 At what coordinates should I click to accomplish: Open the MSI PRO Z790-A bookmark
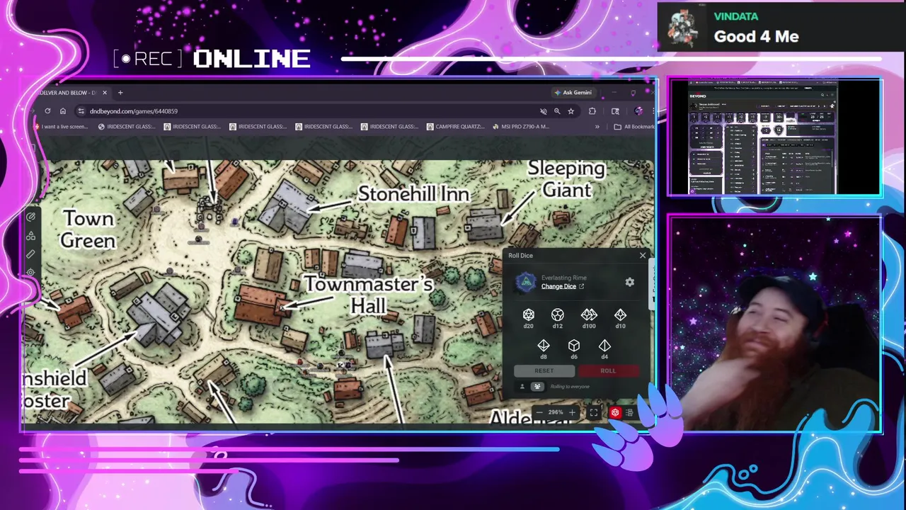[x=520, y=127]
